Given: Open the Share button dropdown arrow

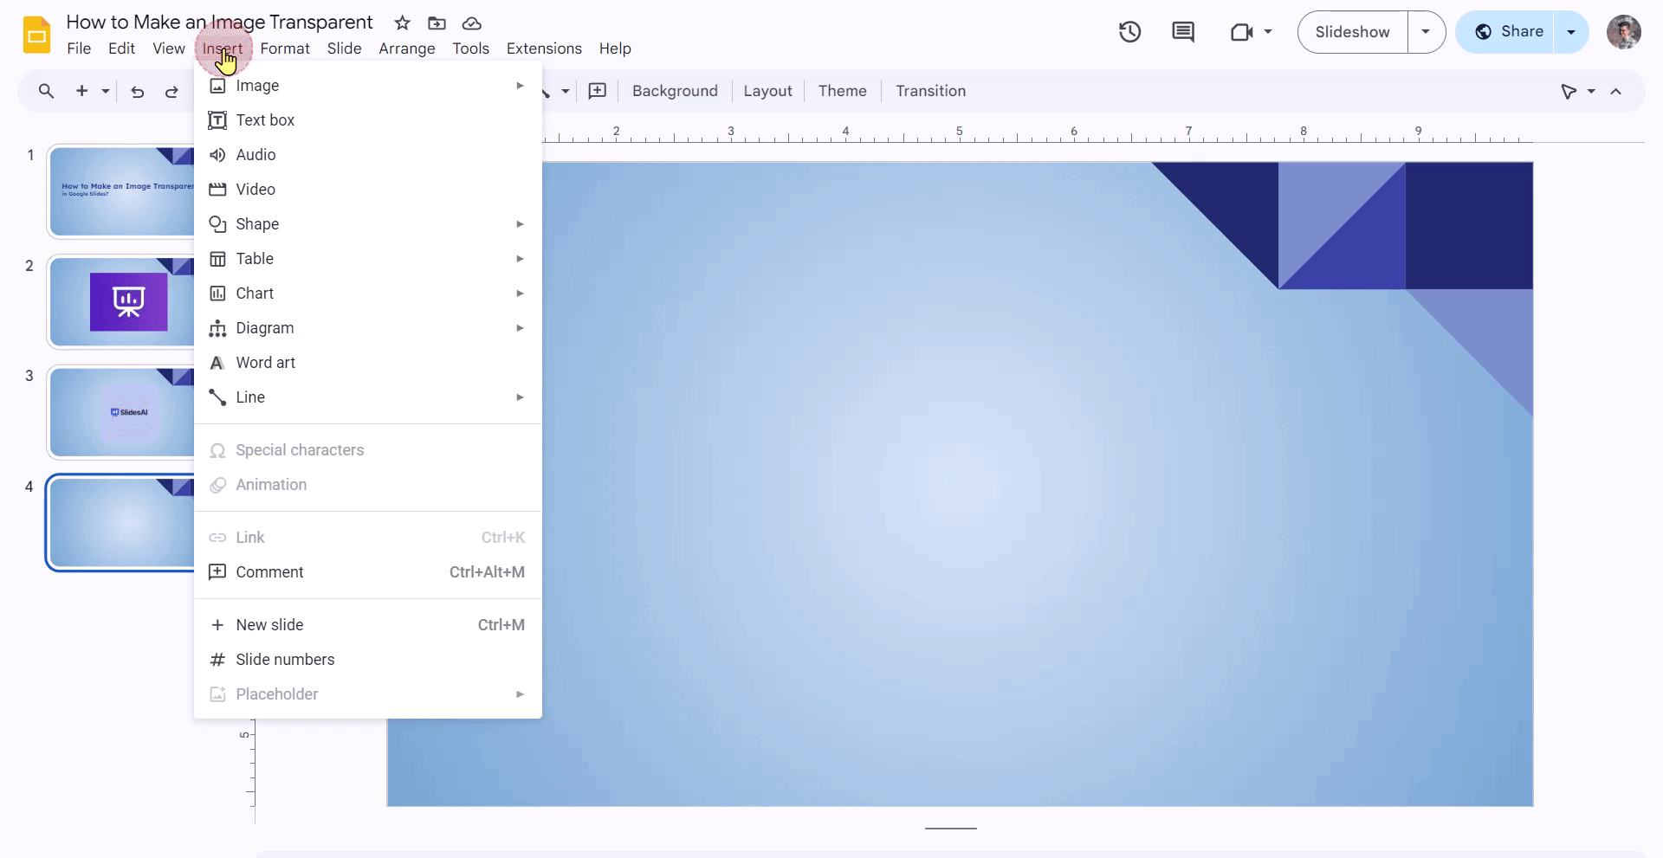Looking at the screenshot, I should click(1571, 32).
